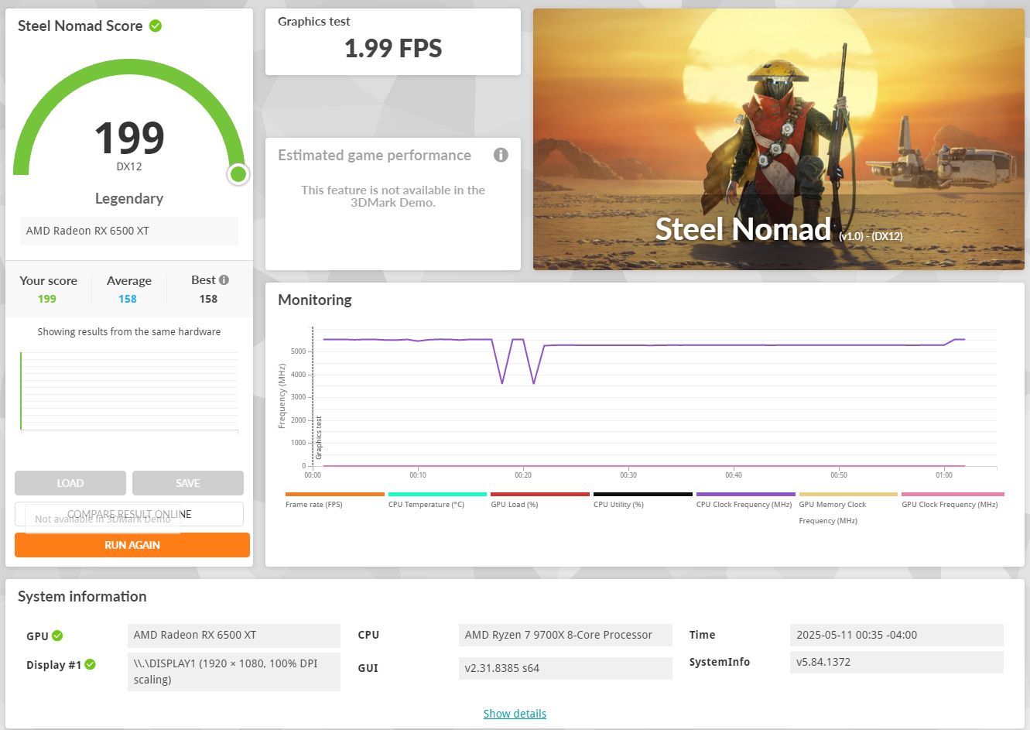Click the score distribution chart
Viewport: 1030px width, 730px height.
129,392
